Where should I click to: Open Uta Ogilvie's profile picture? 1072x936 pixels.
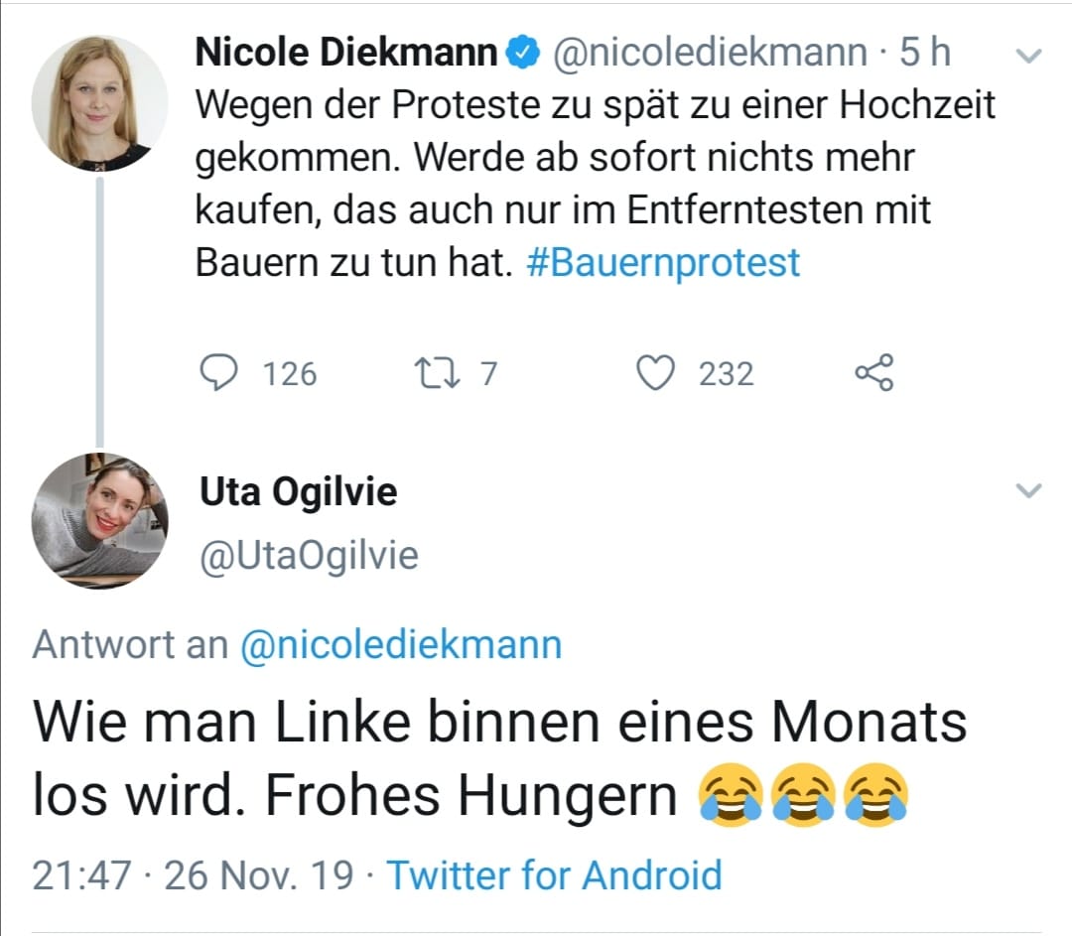click(x=99, y=520)
